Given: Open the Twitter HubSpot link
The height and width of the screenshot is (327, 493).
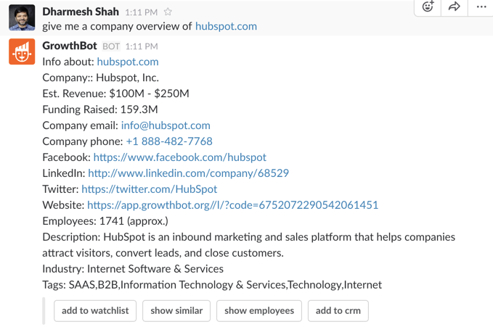Looking at the screenshot, I should [x=150, y=189].
